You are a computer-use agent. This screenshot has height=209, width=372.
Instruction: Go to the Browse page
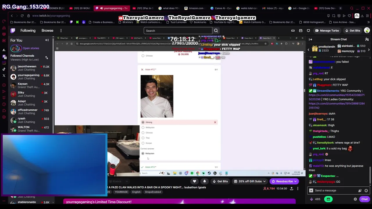click(x=47, y=30)
